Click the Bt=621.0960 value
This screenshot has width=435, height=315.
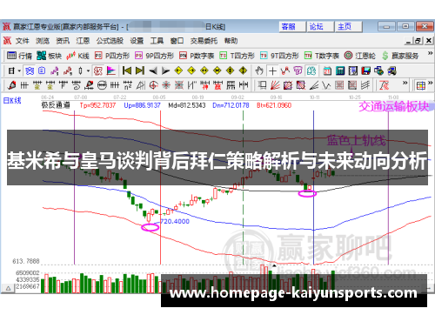click(274, 105)
